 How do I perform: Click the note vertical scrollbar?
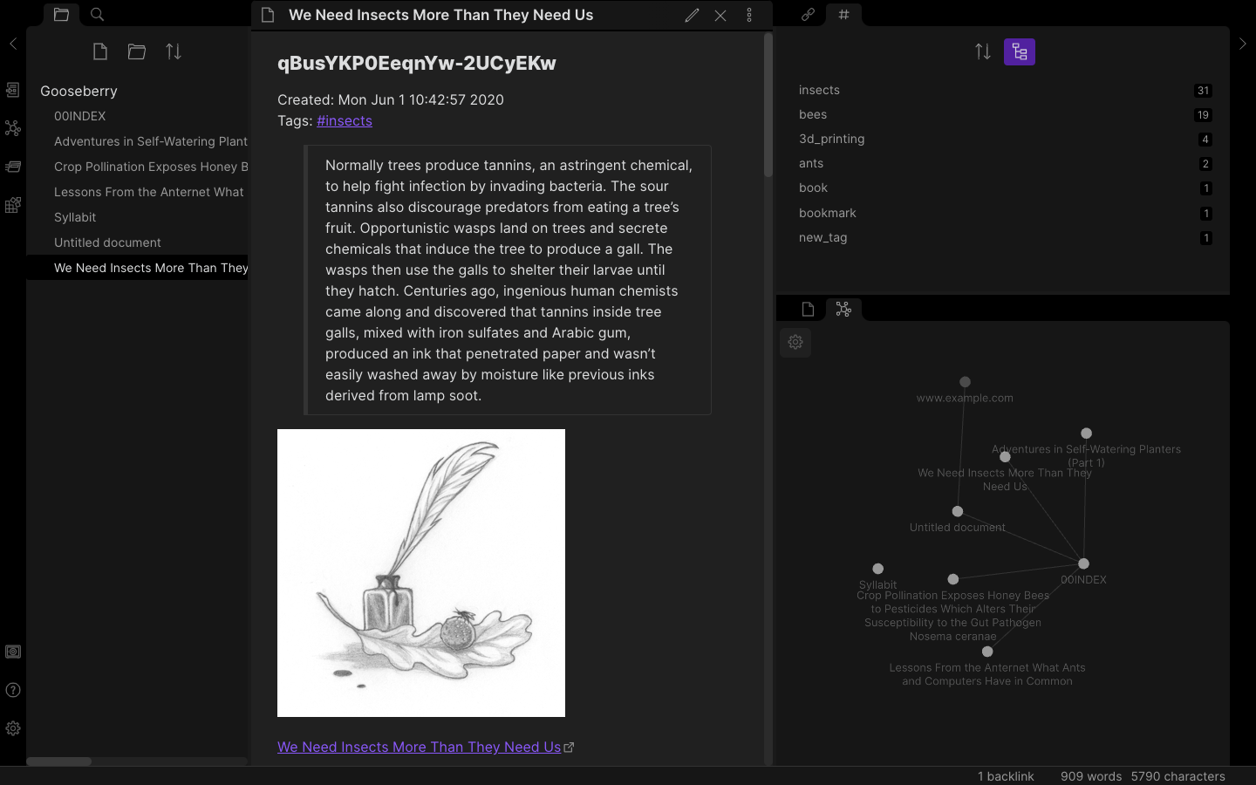point(768,105)
